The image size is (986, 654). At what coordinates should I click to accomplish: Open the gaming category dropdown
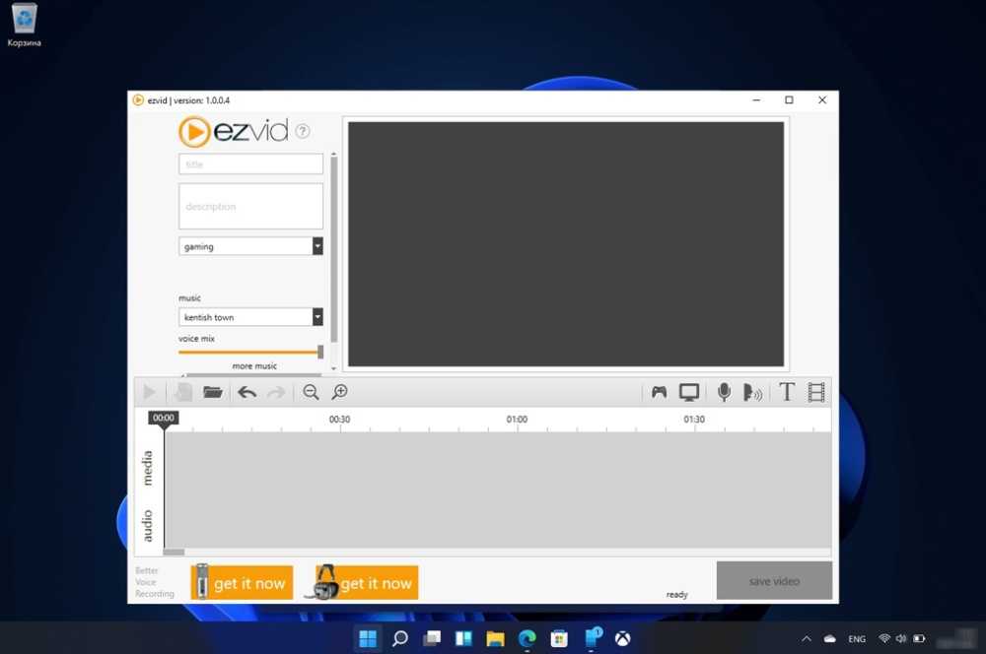(x=317, y=246)
